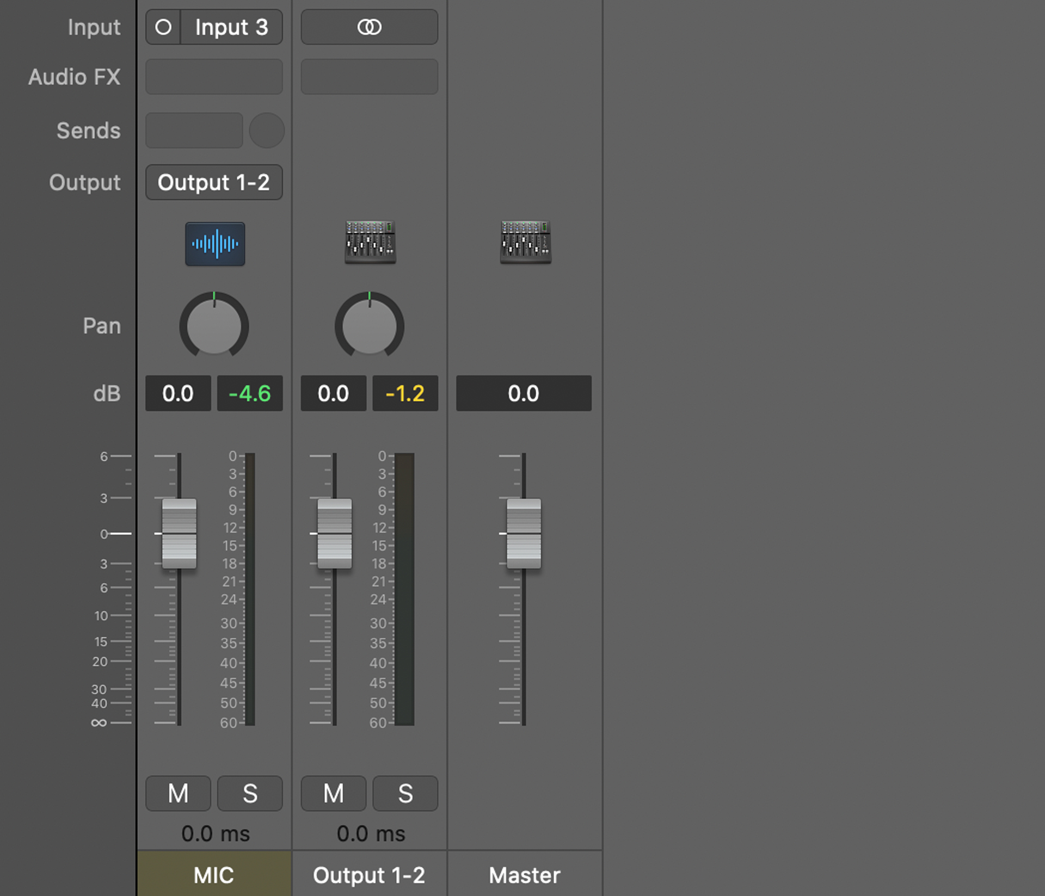
Task: Open the Output 1-2 channel Audio FX slot
Action: point(370,77)
